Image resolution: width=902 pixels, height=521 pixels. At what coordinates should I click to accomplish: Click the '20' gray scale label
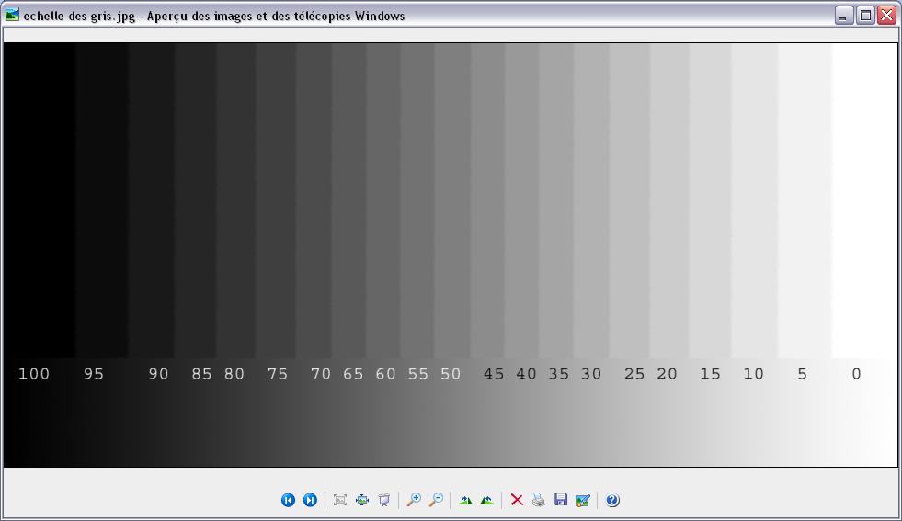pyautogui.click(x=667, y=374)
